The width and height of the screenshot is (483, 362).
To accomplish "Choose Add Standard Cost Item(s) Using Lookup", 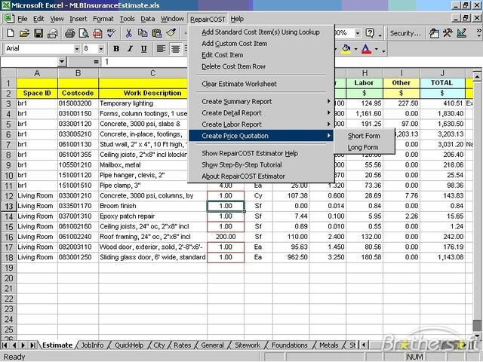I will pyautogui.click(x=261, y=32).
